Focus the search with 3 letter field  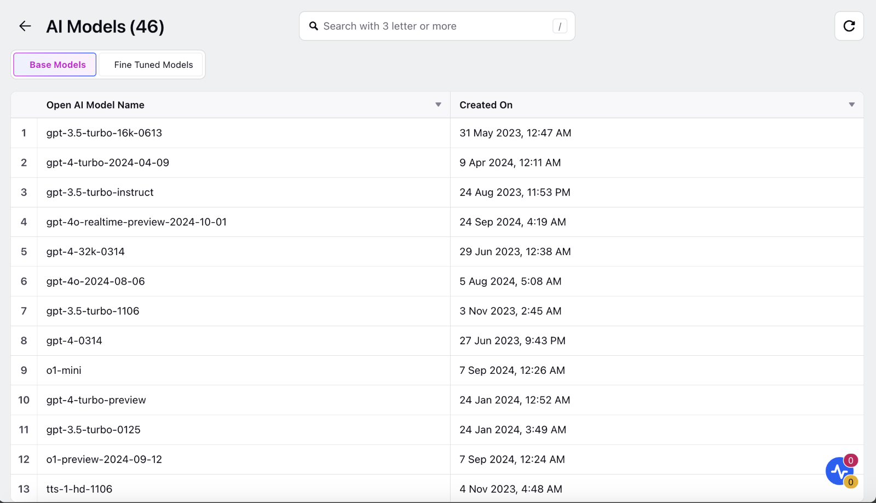tap(437, 26)
